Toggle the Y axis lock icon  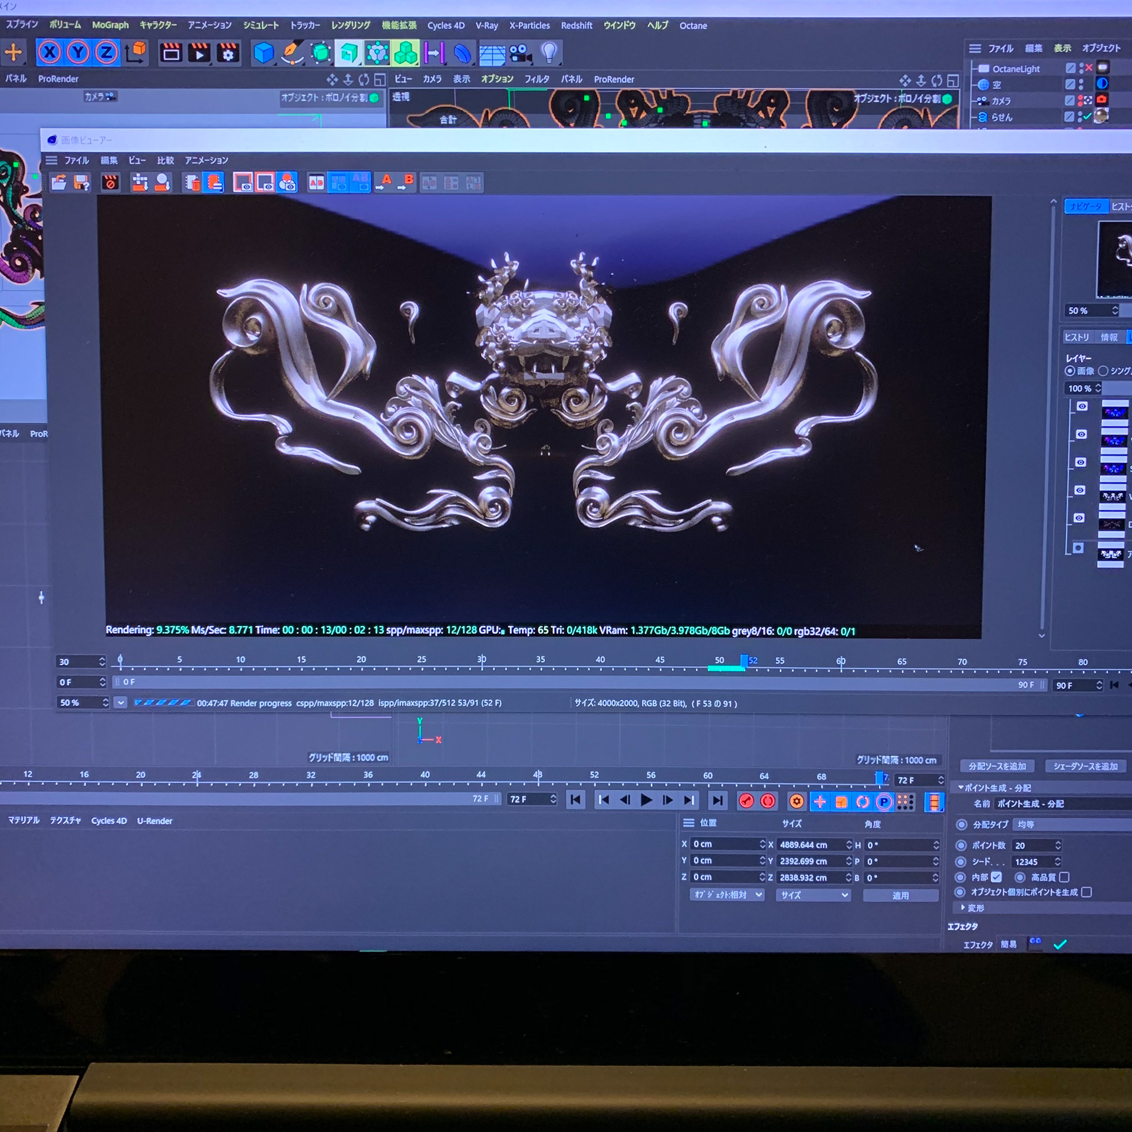tap(78, 53)
